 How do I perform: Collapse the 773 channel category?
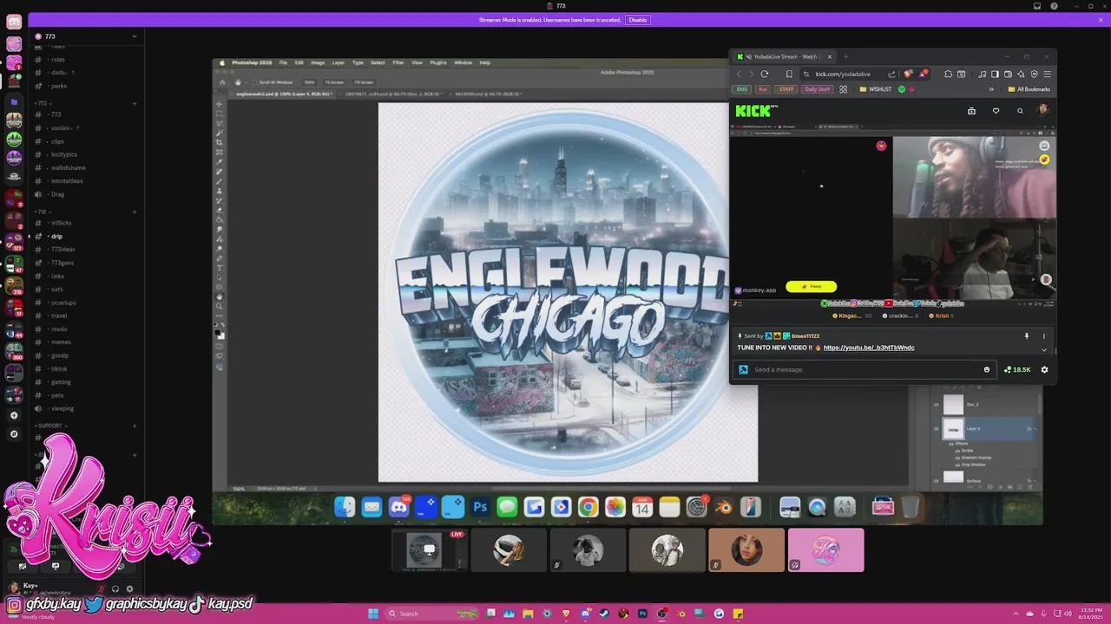(42, 103)
